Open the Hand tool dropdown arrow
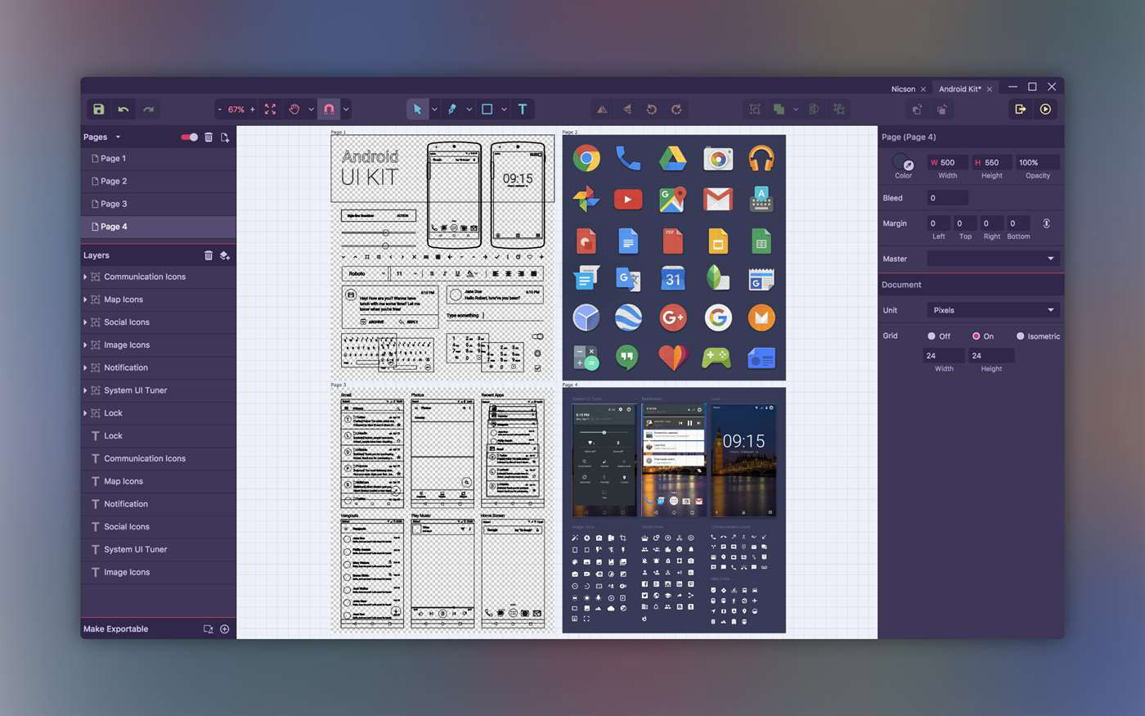The height and width of the screenshot is (716, 1145). point(311,109)
